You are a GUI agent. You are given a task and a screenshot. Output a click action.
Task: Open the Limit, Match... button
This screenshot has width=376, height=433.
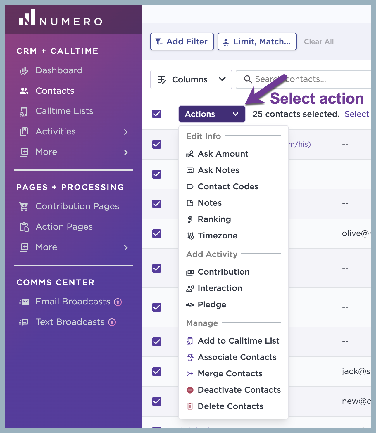(x=257, y=41)
